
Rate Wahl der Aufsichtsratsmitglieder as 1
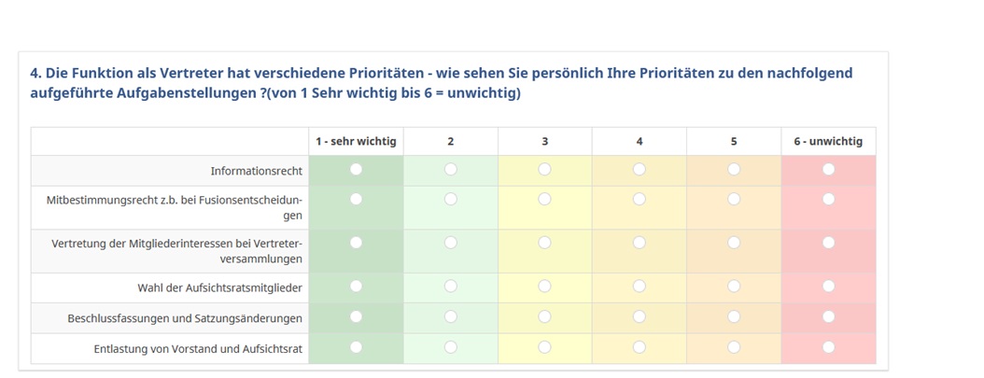pos(356,286)
